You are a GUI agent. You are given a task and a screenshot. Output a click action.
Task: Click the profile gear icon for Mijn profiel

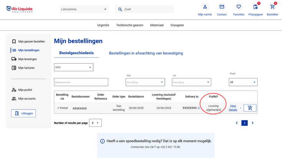[x=14, y=90]
